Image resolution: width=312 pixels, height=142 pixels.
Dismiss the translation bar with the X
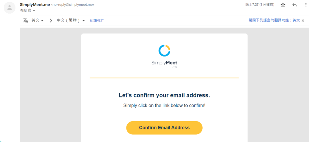click(x=303, y=20)
